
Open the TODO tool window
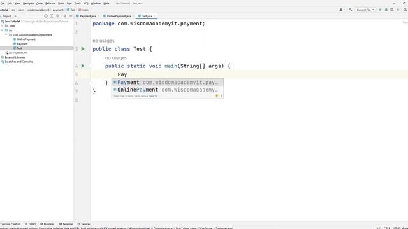pos(31,224)
